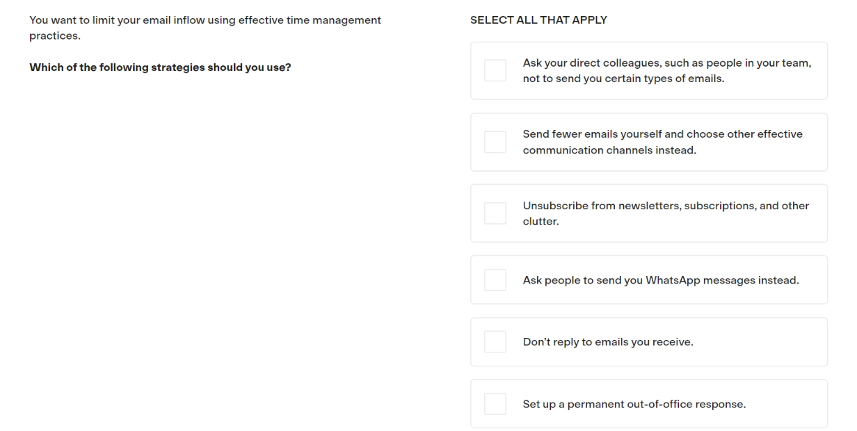Screen dimensions: 857x431
Task: Enable the 'Unsubscribe from newsletters' checkbox
Action: pos(495,213)
